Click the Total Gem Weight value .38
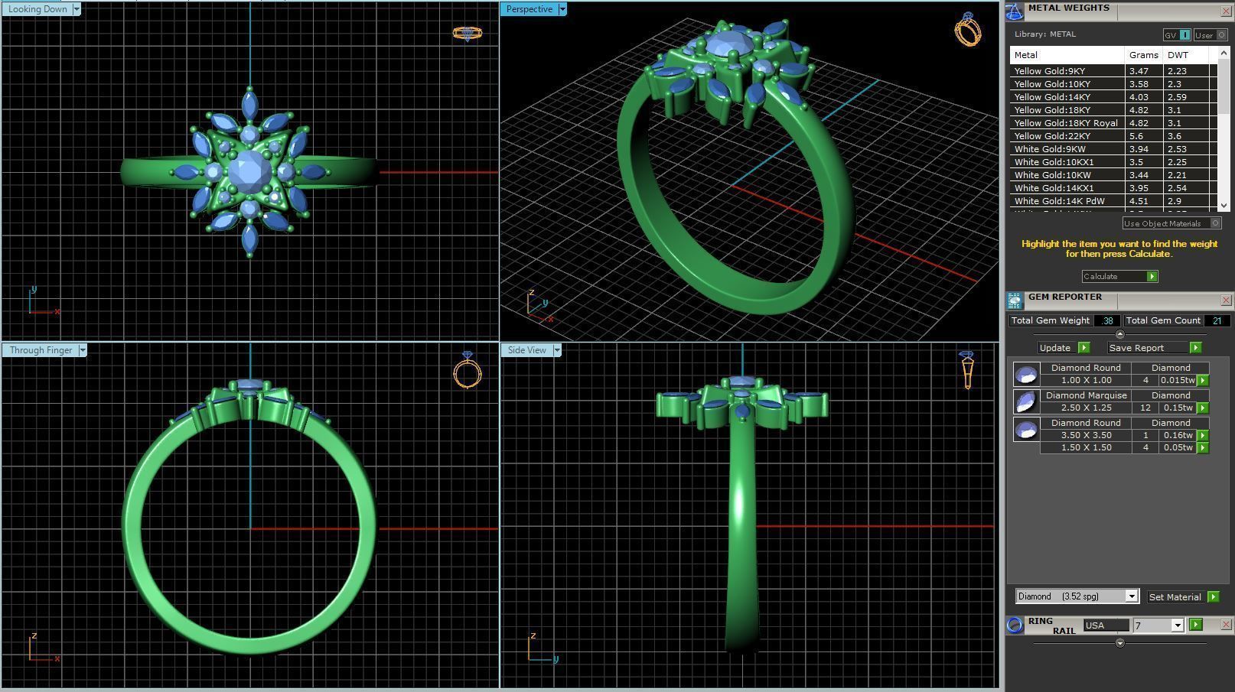Image resolution: width=1235 pixels, height=692 pixels. click(x=1107, y=320)
